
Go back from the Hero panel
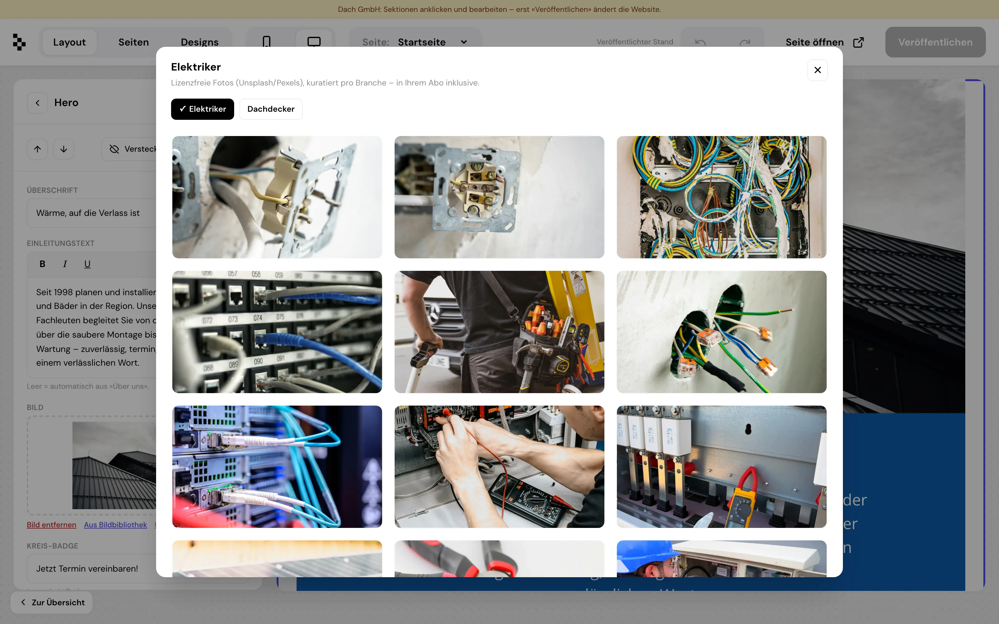tap(37, 103)
